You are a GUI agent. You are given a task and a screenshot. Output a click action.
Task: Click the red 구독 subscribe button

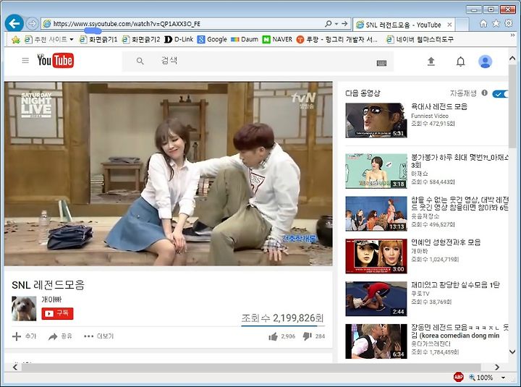point(57,313)
